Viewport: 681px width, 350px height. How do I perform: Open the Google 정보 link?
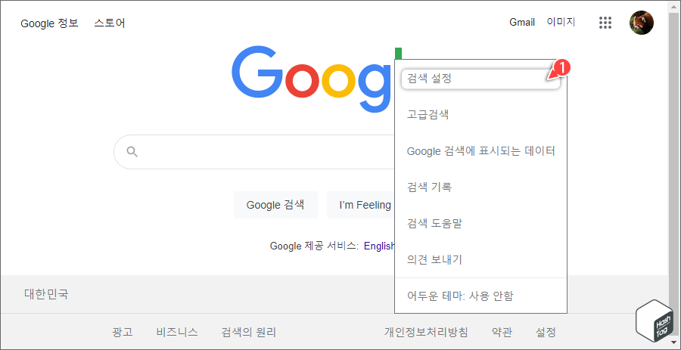pyautogui.click(x=49, y=23)
